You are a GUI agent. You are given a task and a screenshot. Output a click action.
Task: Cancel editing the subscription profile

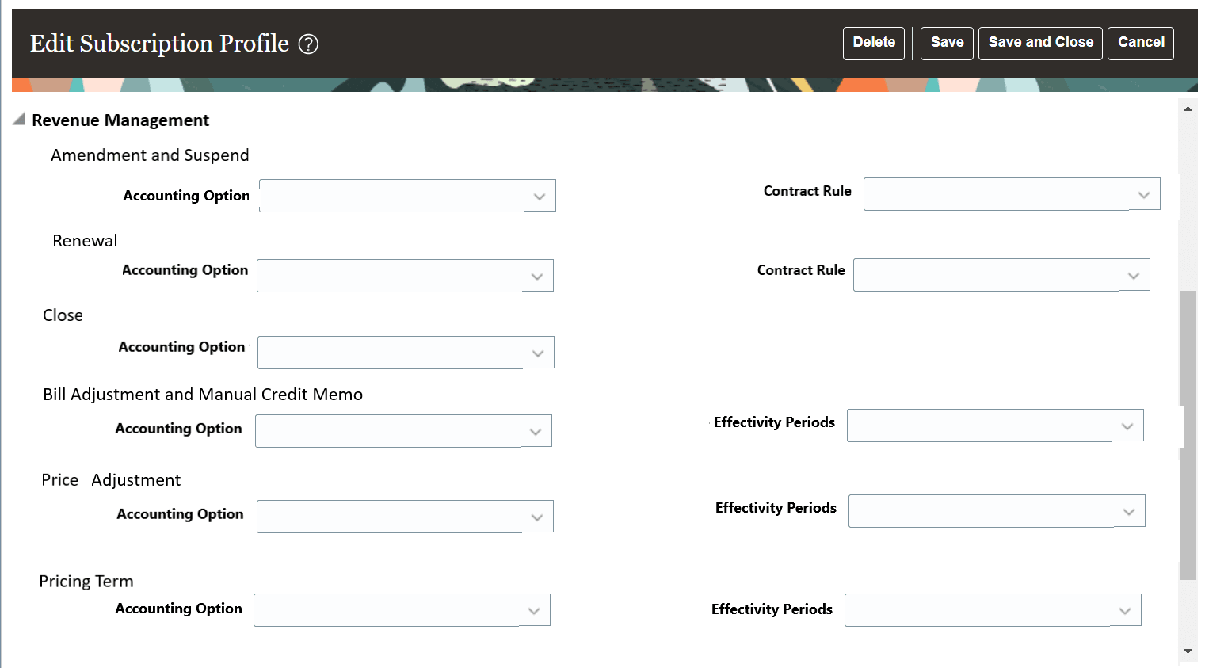click(1141, 43)
